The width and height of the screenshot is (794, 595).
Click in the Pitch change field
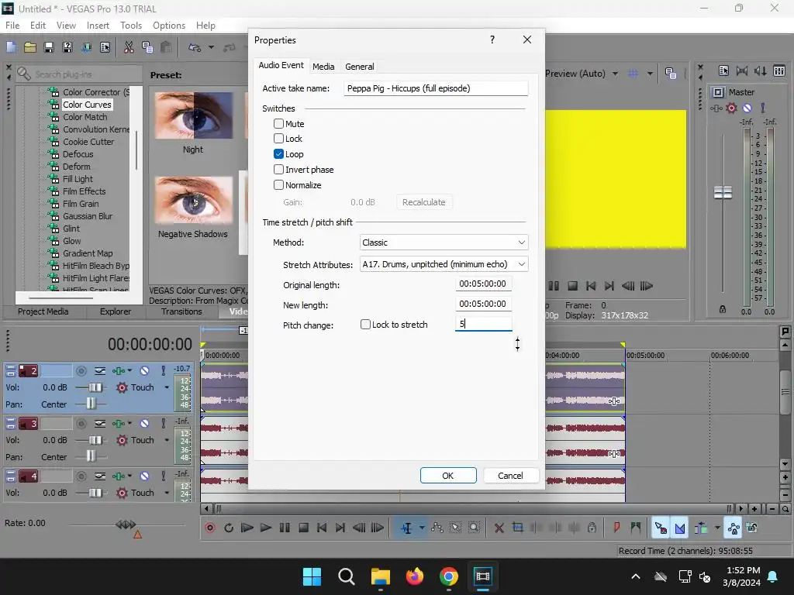[x=483, y=324]
